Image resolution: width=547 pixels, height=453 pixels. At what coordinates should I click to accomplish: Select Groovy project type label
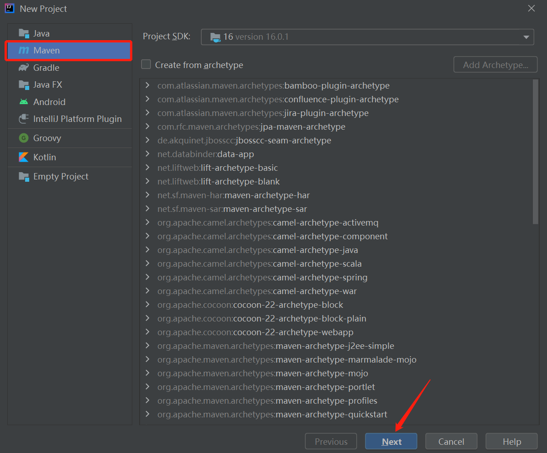pyautogui.click(x=47, y=138)
